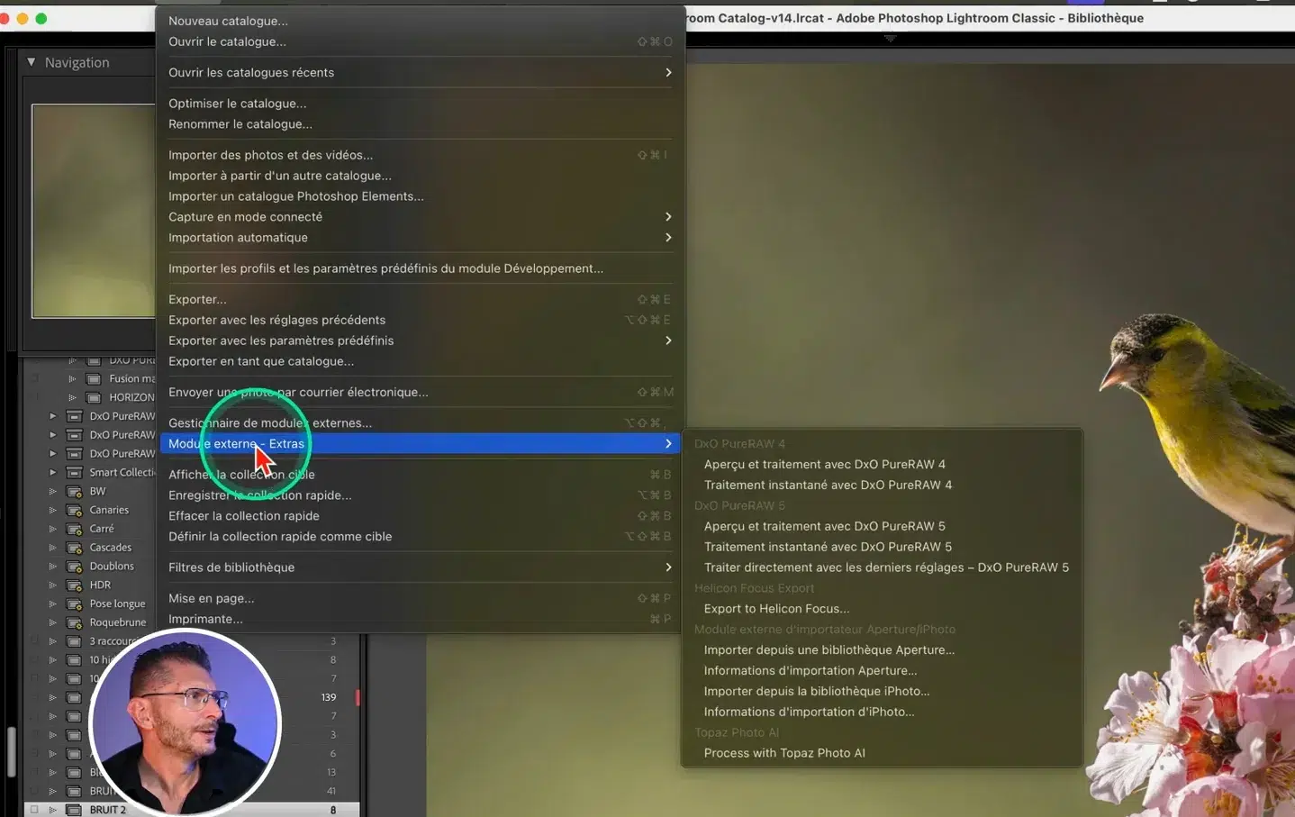The height and width of the screenshot is (817, 1295).
Task: Choose Importer un catalogue Photoshop Elements
Action: (x=420, y=196)
